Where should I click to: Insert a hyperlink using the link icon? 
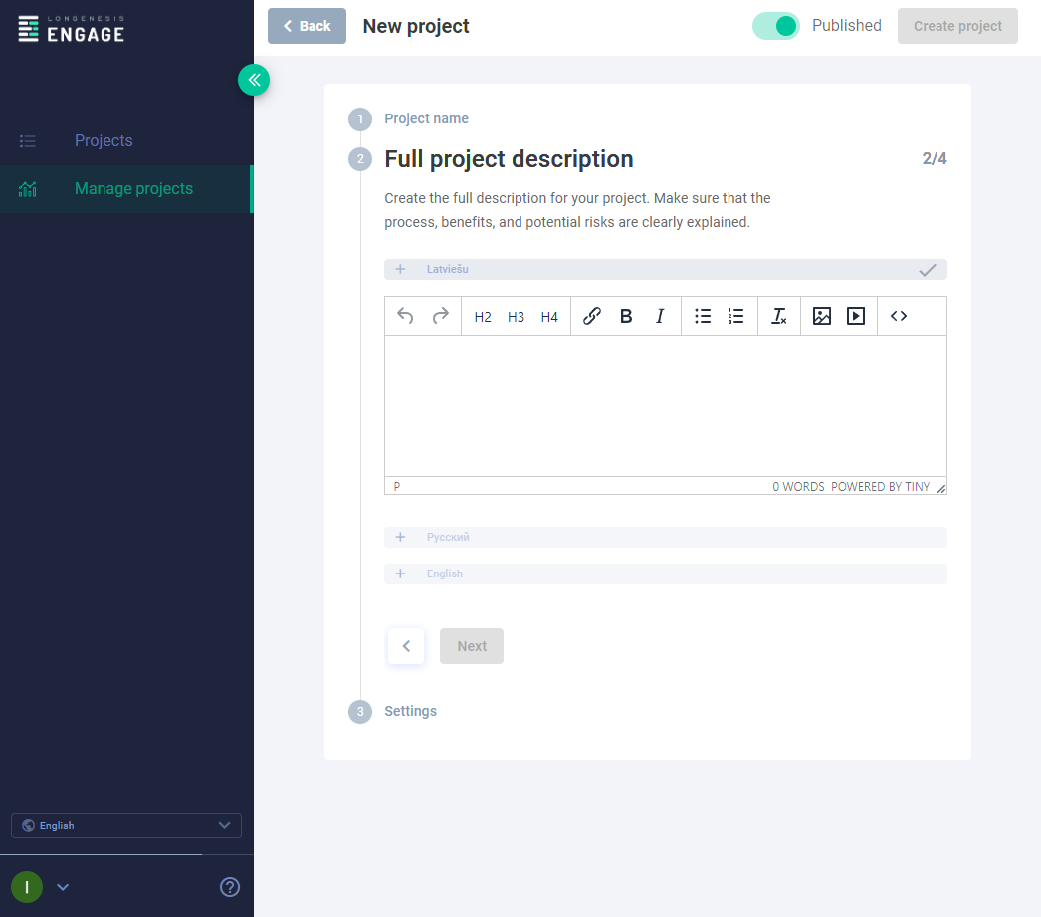tap(592, 316)
